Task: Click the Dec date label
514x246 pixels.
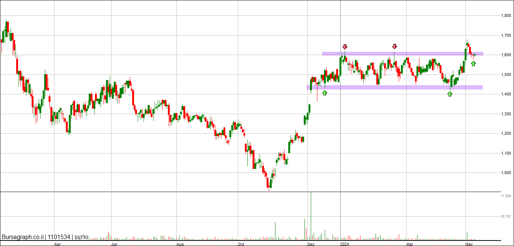Action: (x=311, y=244)
